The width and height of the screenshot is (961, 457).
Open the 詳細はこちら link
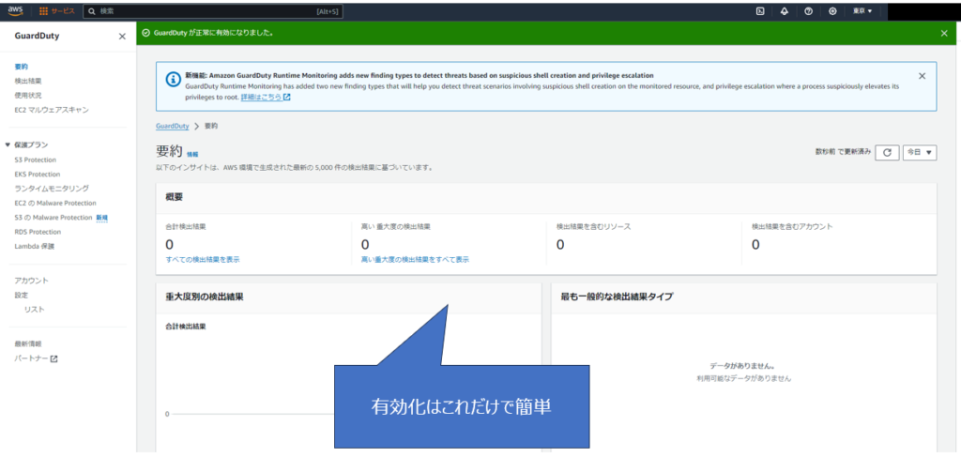pyautogui.click(x=266, y=97)
